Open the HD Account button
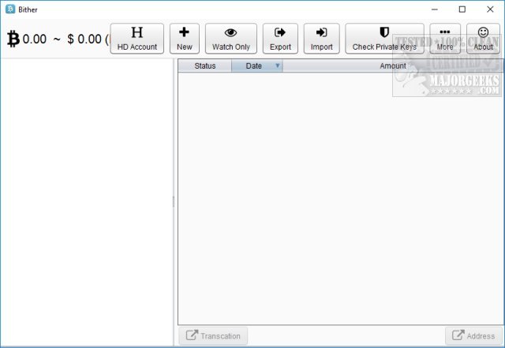505x348 pixels. (x=137, y=39)
